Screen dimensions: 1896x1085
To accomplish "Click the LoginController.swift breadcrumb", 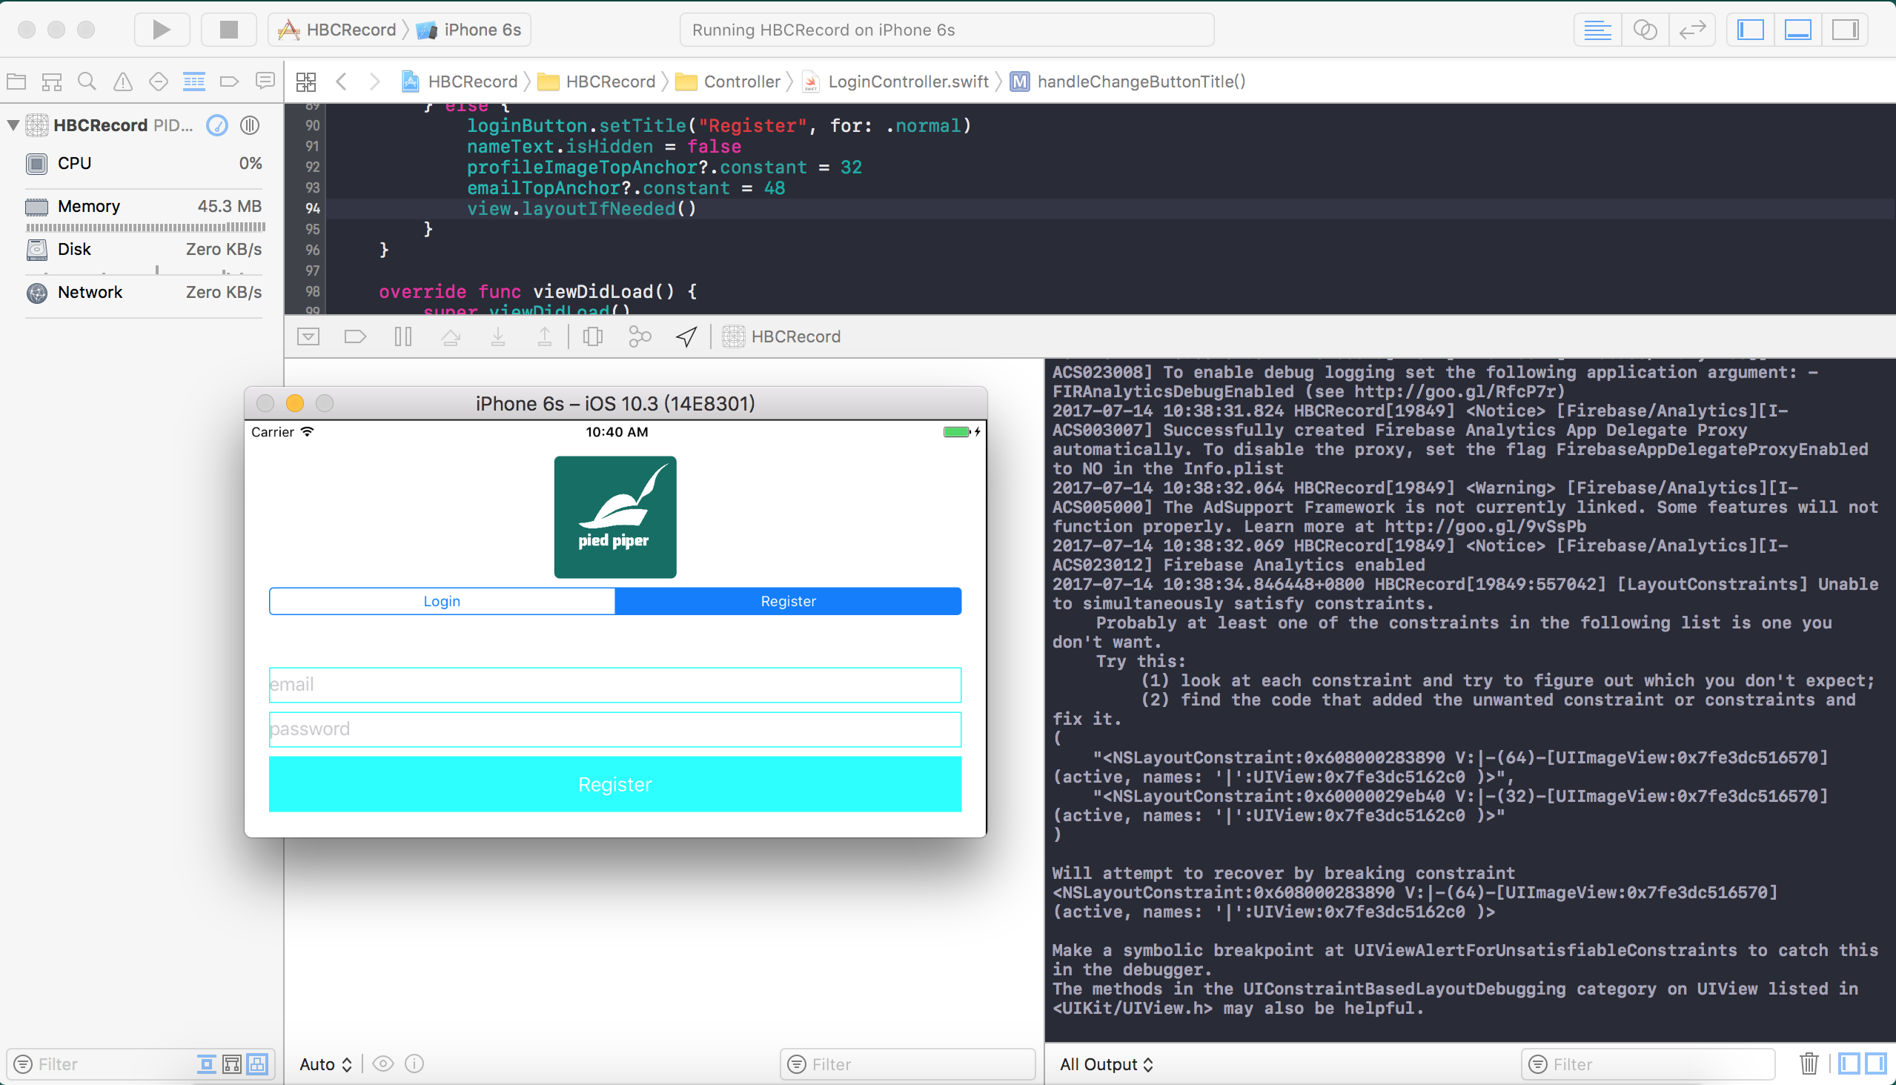I will click(907, 82).
